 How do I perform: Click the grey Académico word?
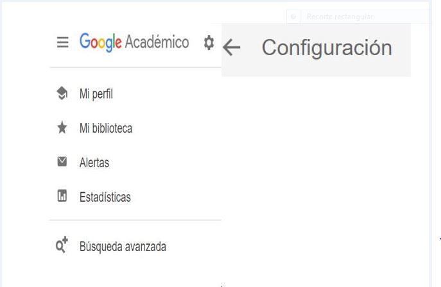pos(157,42)
